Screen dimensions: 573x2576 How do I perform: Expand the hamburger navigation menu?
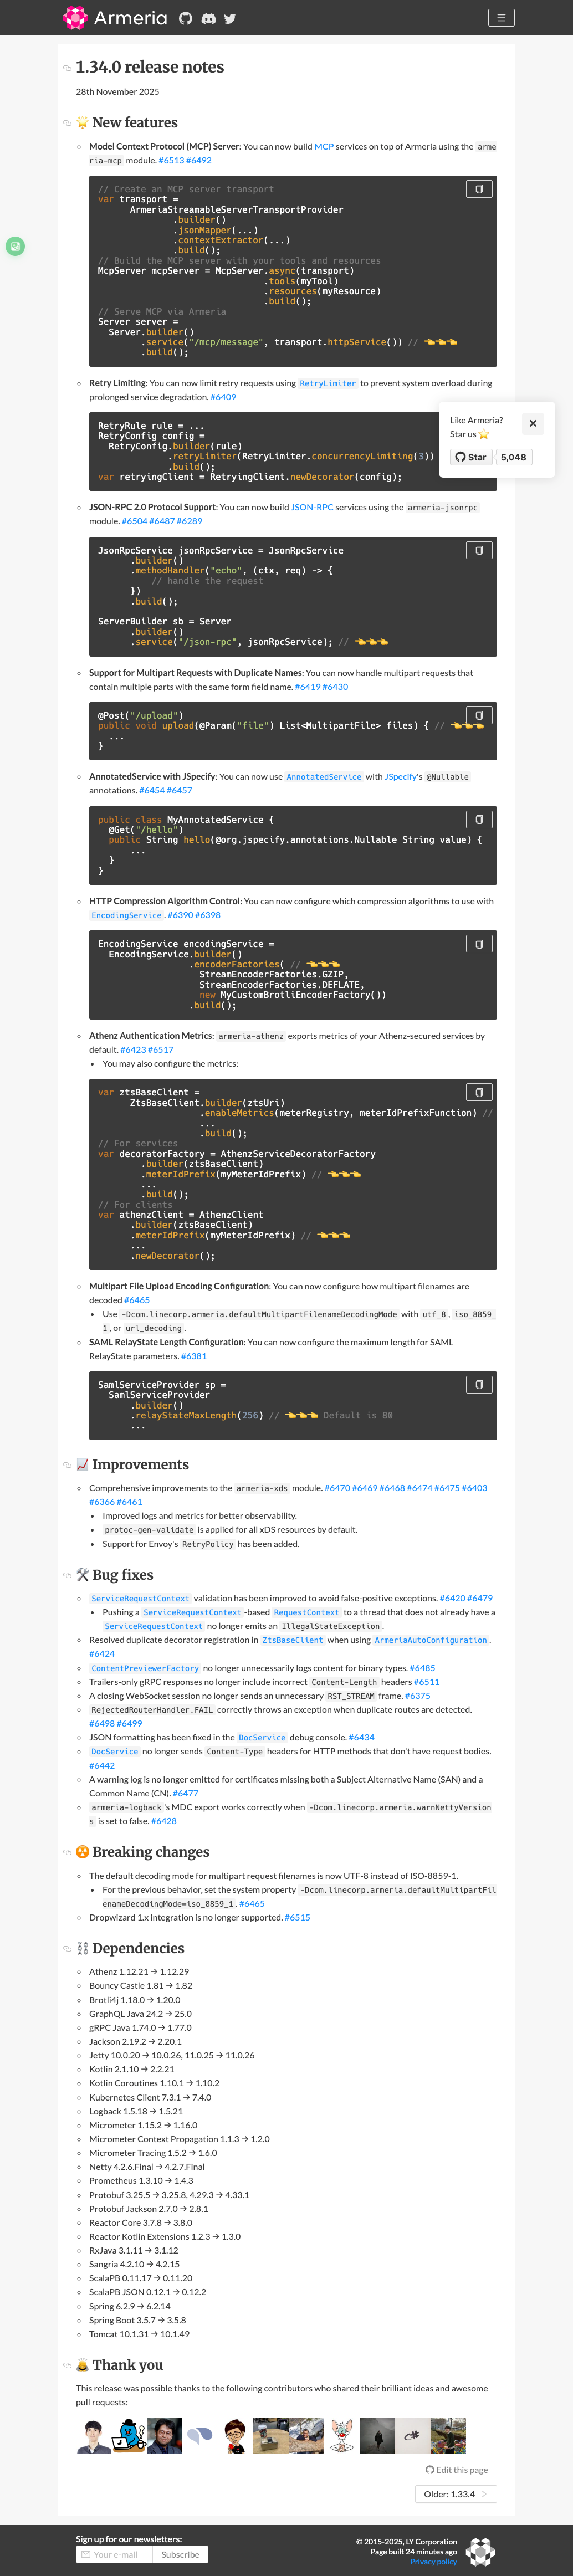501,18
